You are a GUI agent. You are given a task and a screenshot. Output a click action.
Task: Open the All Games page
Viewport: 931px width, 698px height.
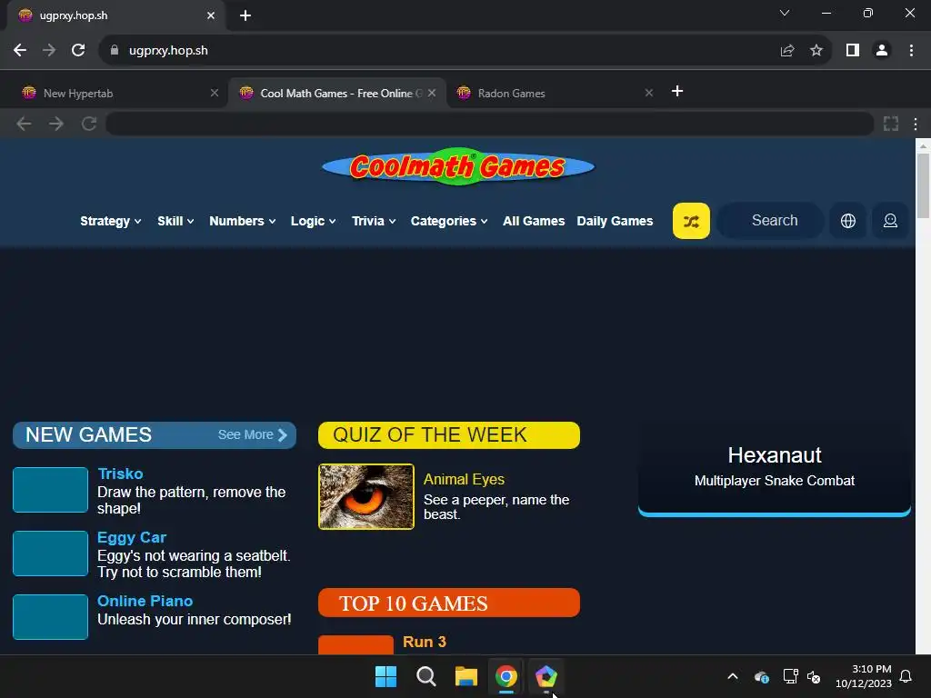coord(534,221)
